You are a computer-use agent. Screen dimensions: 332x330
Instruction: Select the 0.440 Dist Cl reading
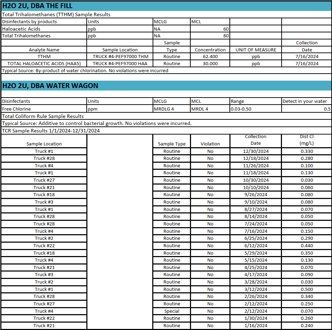pos(307,246)
